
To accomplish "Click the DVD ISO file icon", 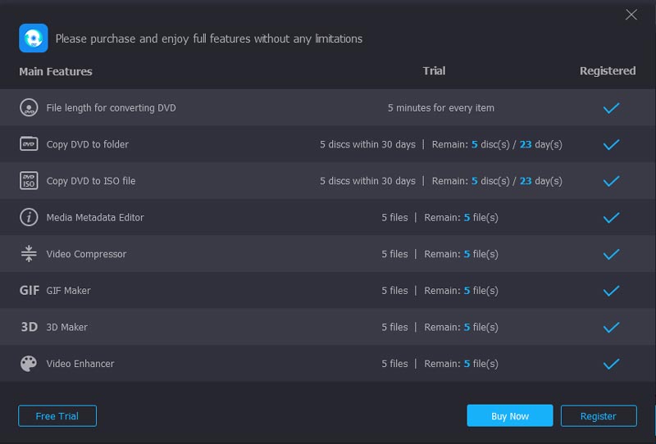I will (x=29, y=180).
